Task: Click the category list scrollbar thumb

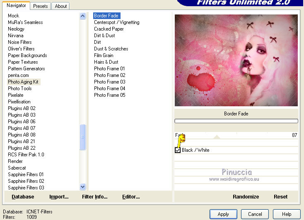Action: click(x=82, y=137)
